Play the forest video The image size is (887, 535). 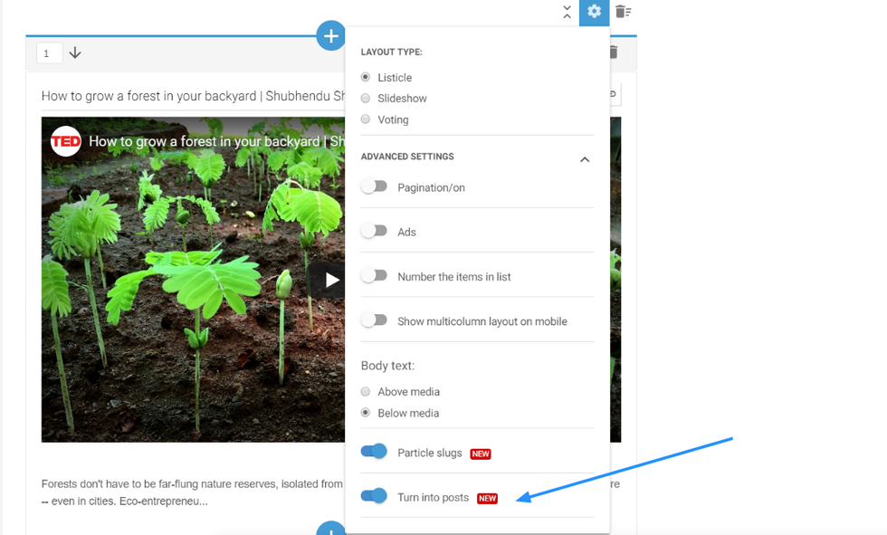pyautogui.click(x=331, y=280)
